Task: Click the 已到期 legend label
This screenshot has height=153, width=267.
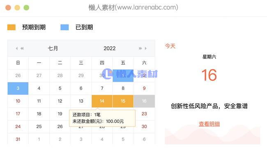Action: [84, 27]
